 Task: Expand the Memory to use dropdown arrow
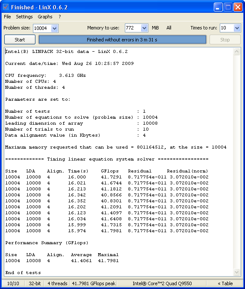click(x=144, y=28)
